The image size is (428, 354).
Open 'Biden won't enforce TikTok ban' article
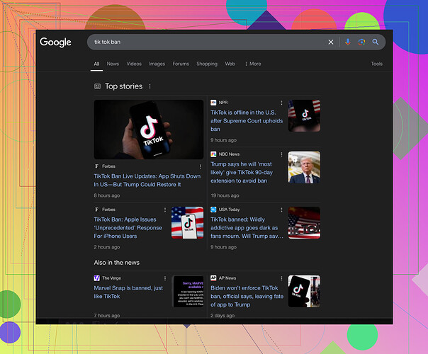tap(247, 296)
